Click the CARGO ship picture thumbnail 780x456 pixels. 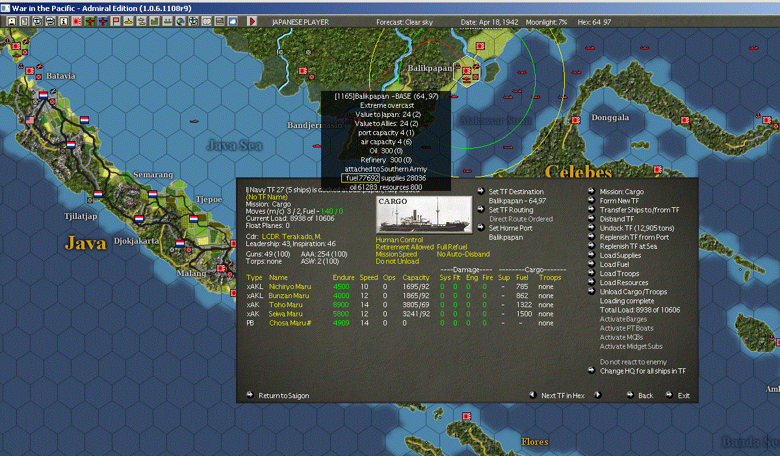click(x=424, y=215)
